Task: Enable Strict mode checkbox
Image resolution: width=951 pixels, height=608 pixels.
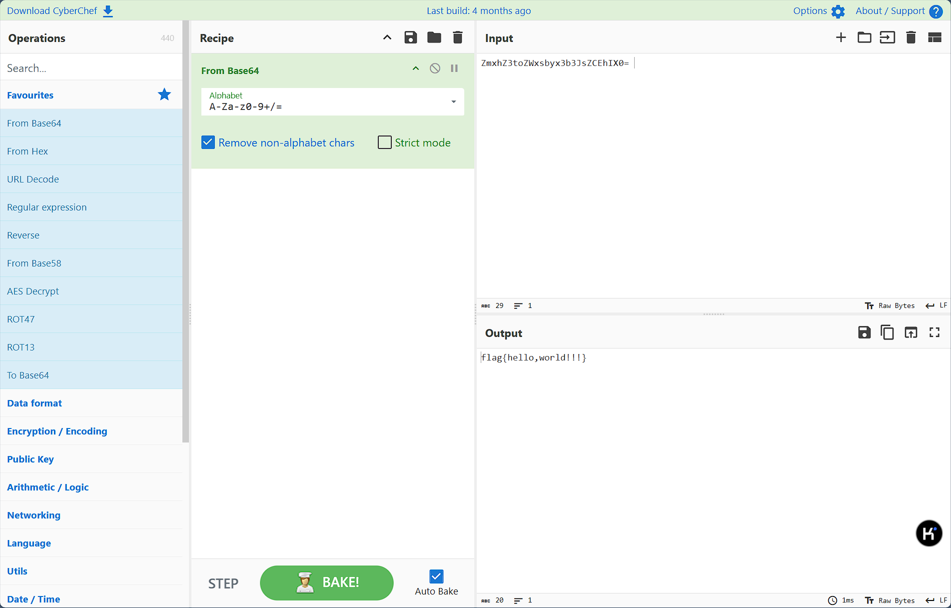Action: (385, 142)
